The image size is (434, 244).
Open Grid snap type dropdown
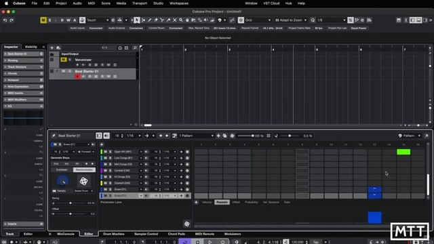(258, 20)
